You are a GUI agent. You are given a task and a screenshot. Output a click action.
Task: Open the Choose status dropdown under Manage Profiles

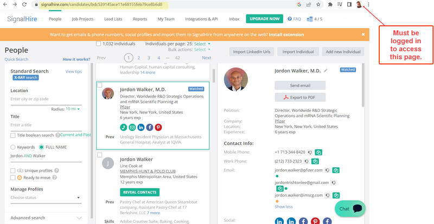point(46,198)
